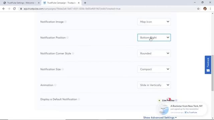The image size is (214, 120).
Task: Click info icon next to Live Preview
Action: [176, 100]
